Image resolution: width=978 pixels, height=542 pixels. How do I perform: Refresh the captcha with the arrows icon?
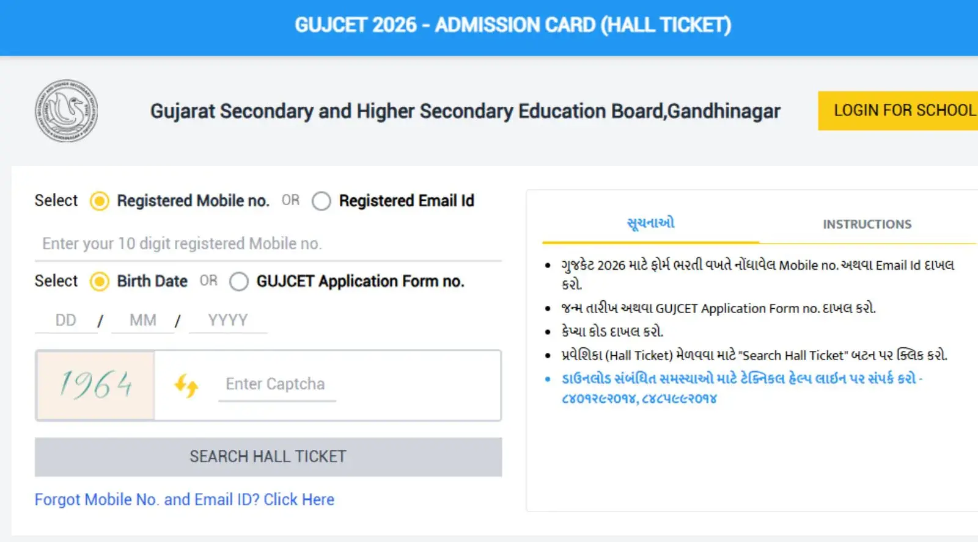[186, 385]
